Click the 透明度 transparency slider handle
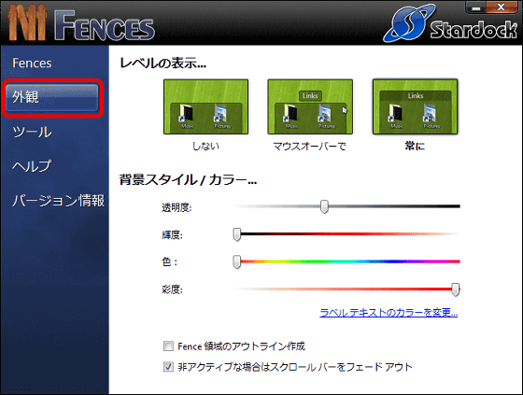Screen dimensions: 523x395 tap(324, 206)
